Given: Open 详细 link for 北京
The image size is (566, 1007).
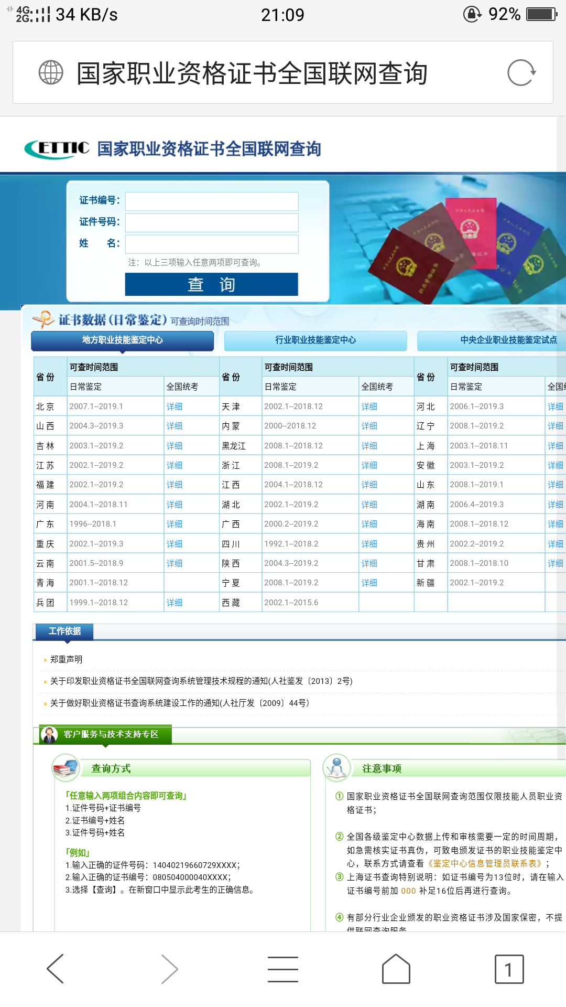Looking at the screenshot, I should (175, 406).
